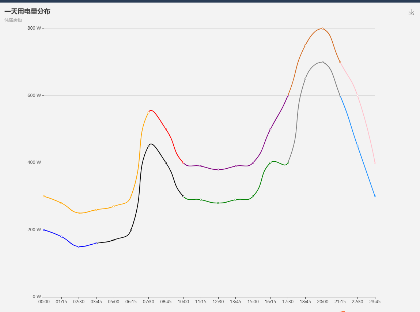The width and height of the screenshot is (420, 312).
Task: Click the 08:45 x-axis label
Action: coord(166,302)
